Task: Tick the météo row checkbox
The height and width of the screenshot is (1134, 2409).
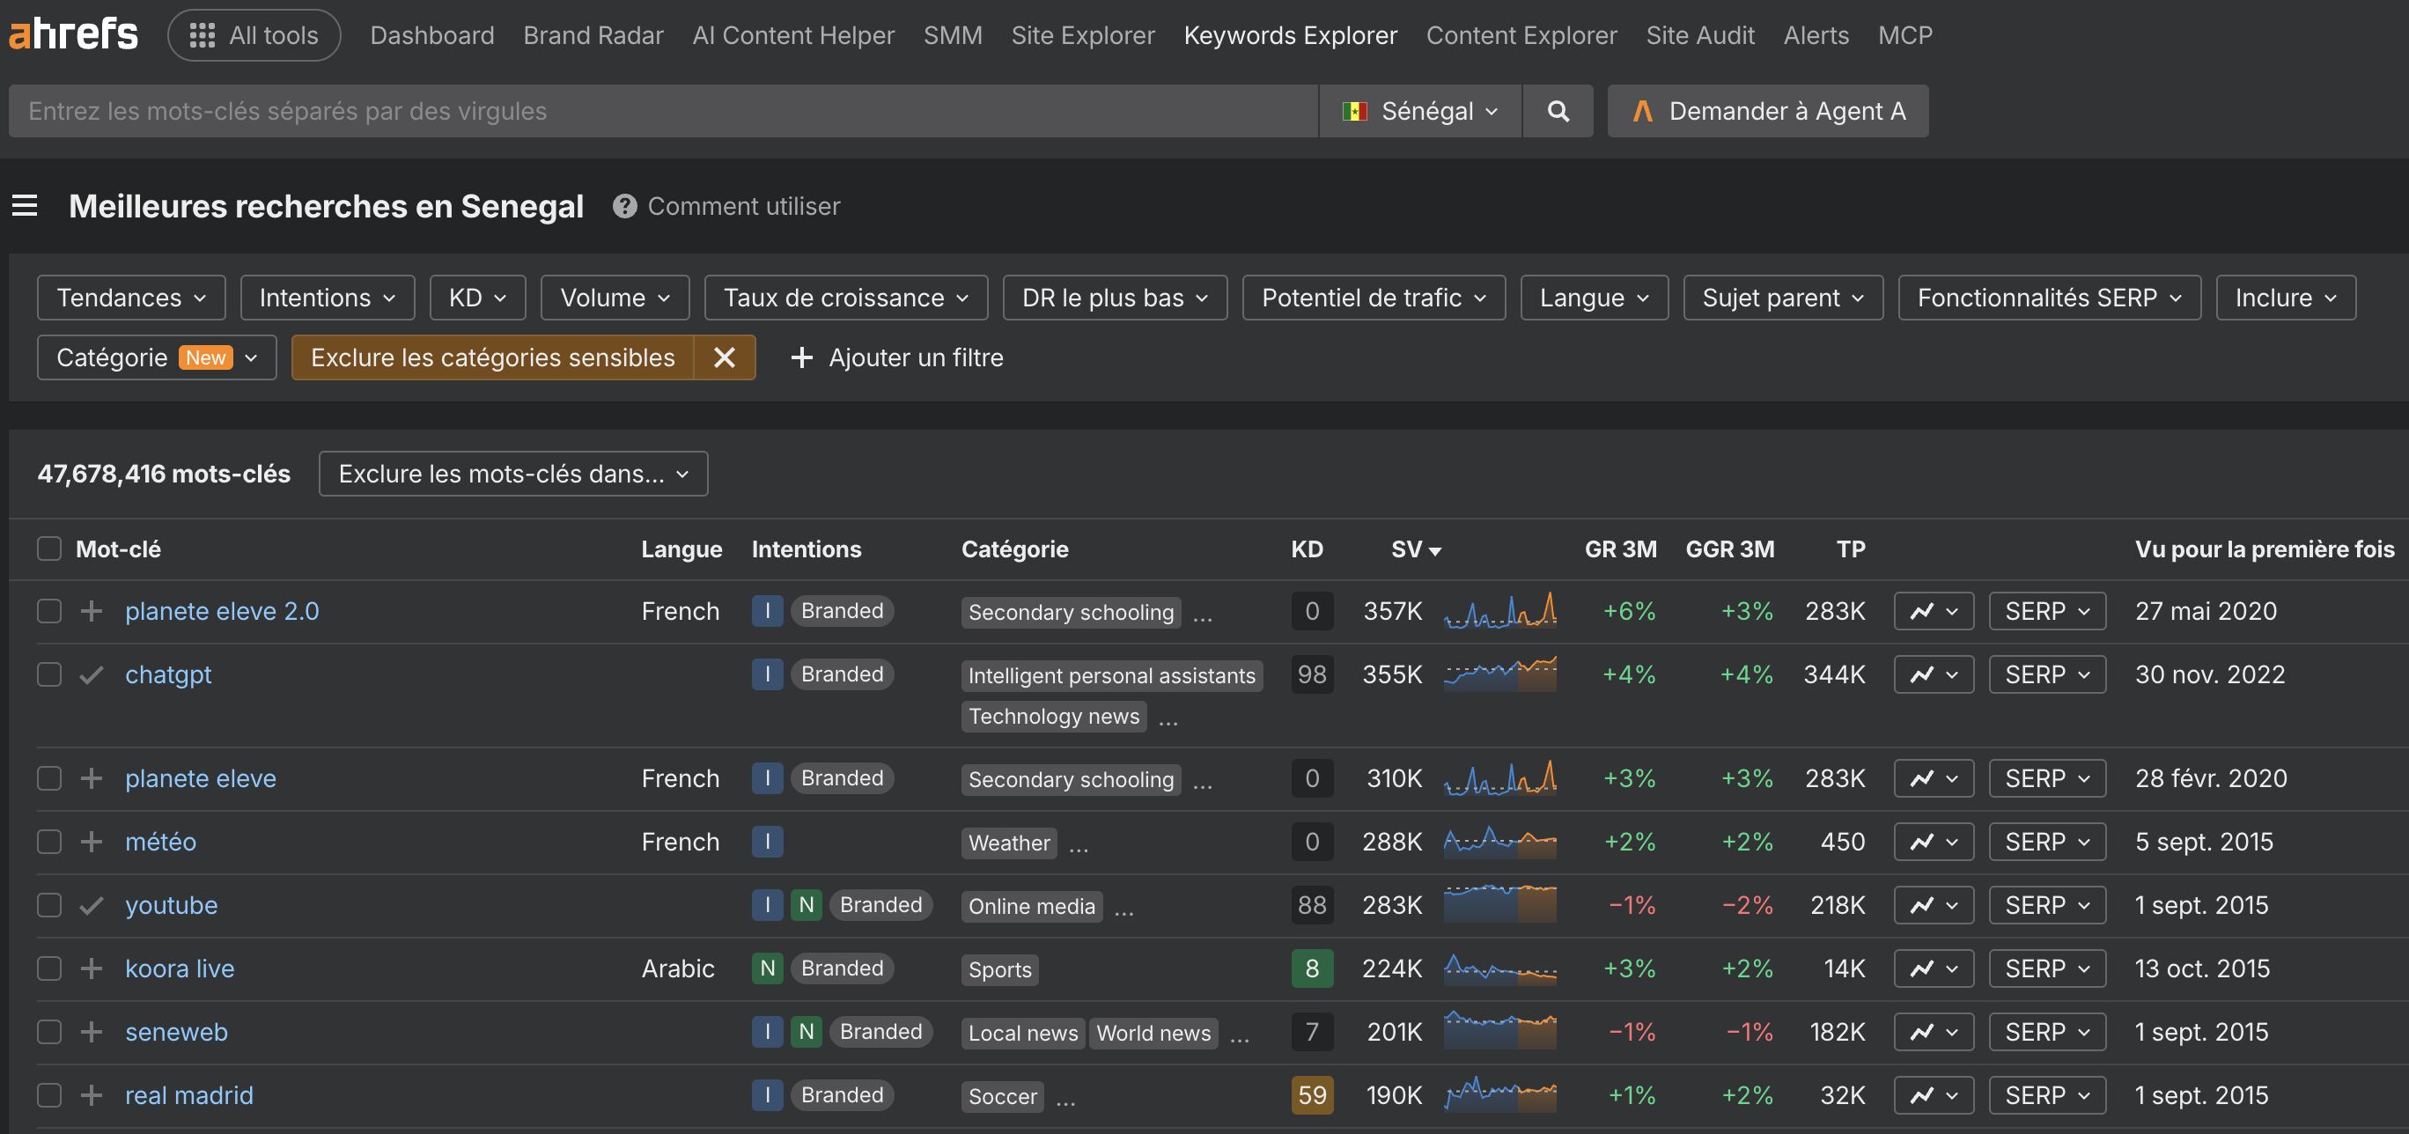Action: tap(48, 843)
